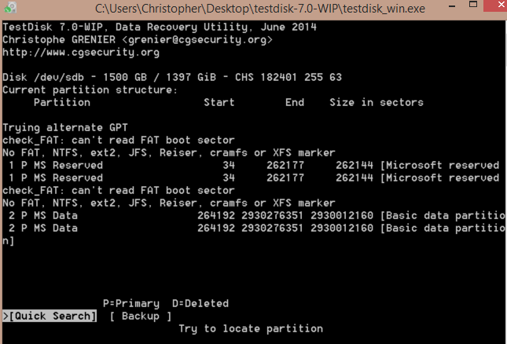
Task: Click the Try to locate partition hint
Action: point(251,328)
